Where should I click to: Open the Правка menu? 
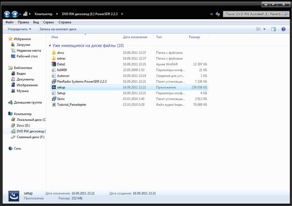(23, 22)
